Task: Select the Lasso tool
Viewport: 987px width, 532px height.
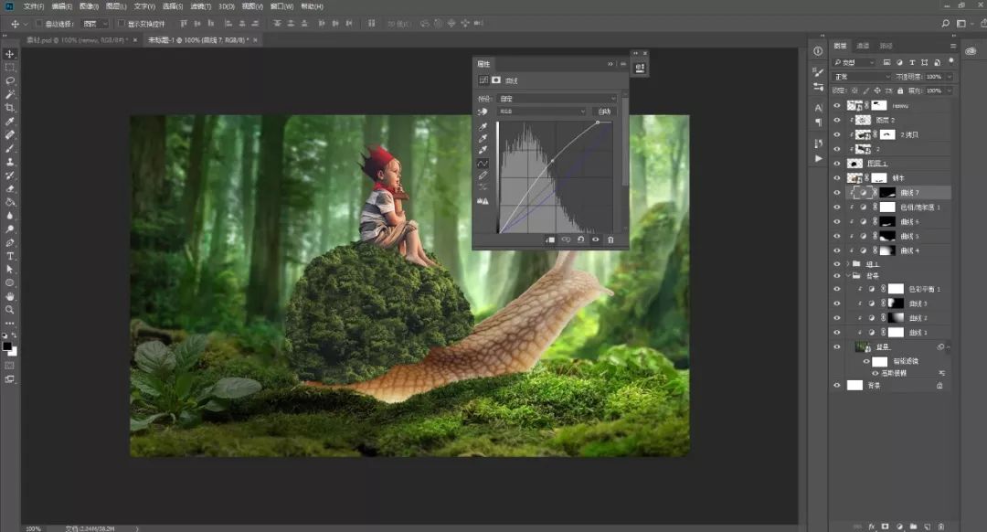Action: (10, 80)
